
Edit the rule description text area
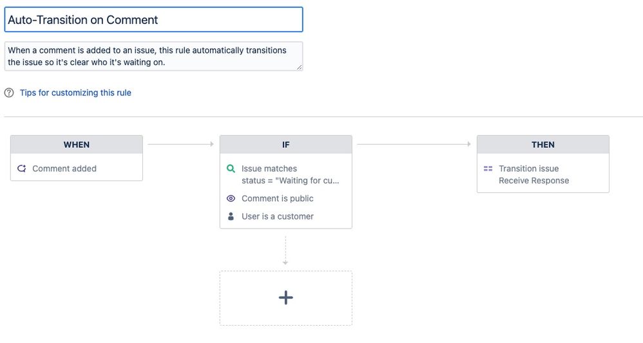[153, 56]
